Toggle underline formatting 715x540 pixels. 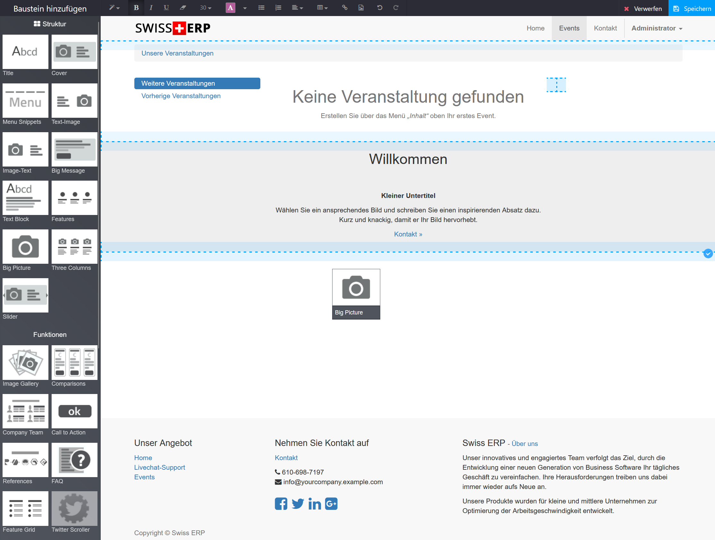pyautogui.click(x=166, y=7)
